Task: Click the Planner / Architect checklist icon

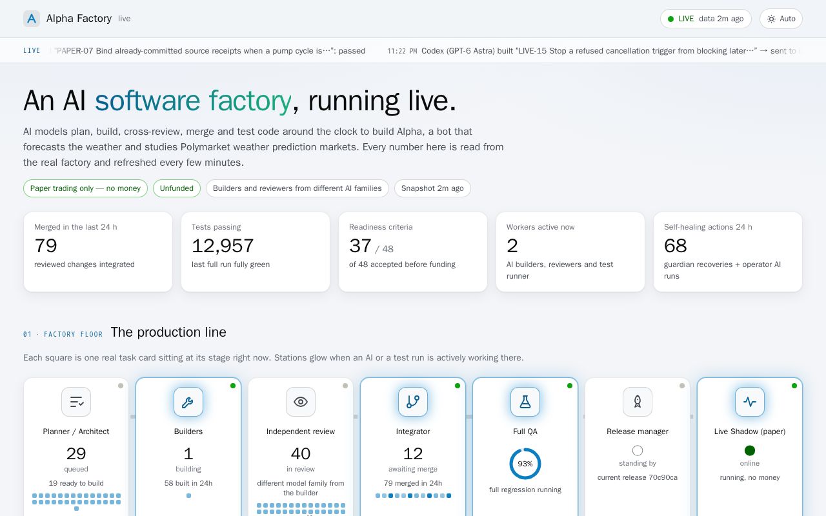Action: point(76,402)
